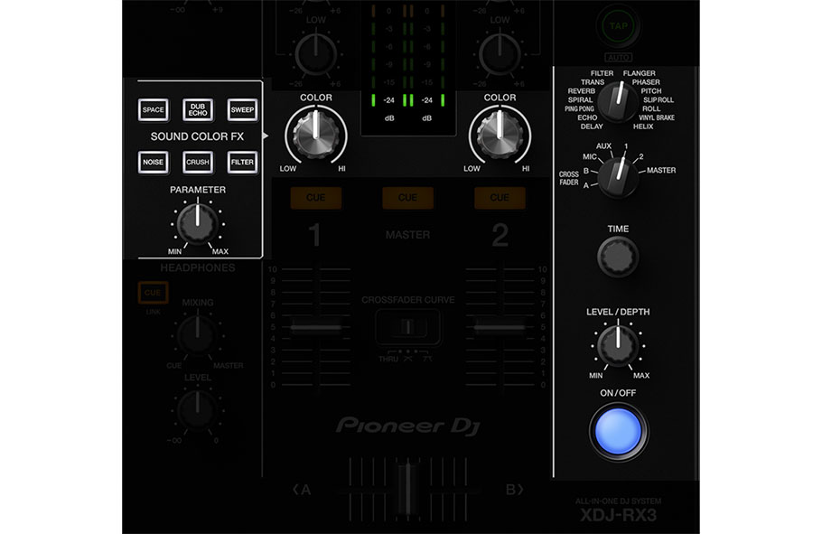
Task: Toggle the MASTER CUE button
Action: (x=408, y=198)
